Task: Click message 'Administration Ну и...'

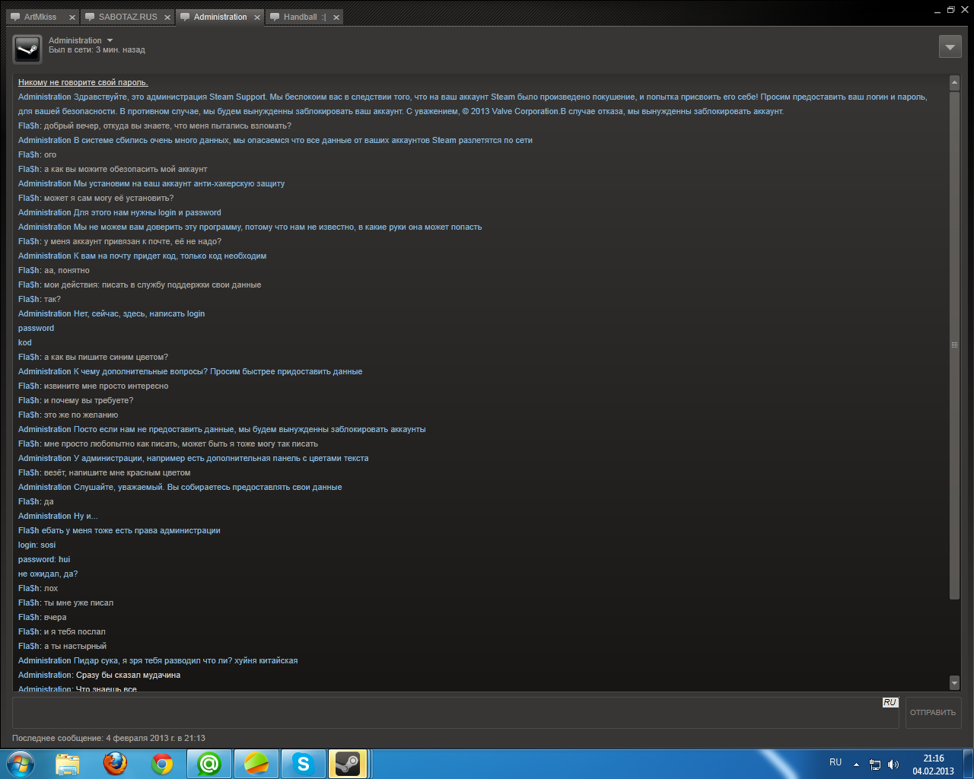Action: pos(58,516)
